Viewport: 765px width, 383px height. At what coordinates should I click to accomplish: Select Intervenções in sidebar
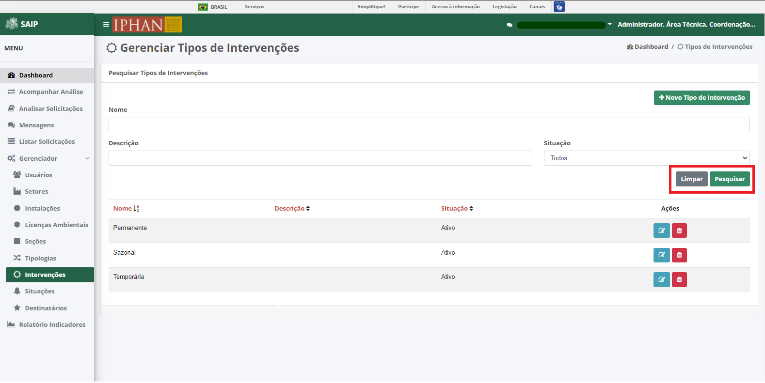(50, 275)
